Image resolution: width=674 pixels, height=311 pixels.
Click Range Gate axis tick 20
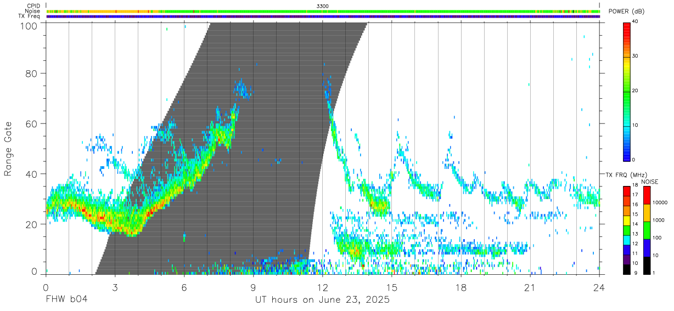(32, 225)
